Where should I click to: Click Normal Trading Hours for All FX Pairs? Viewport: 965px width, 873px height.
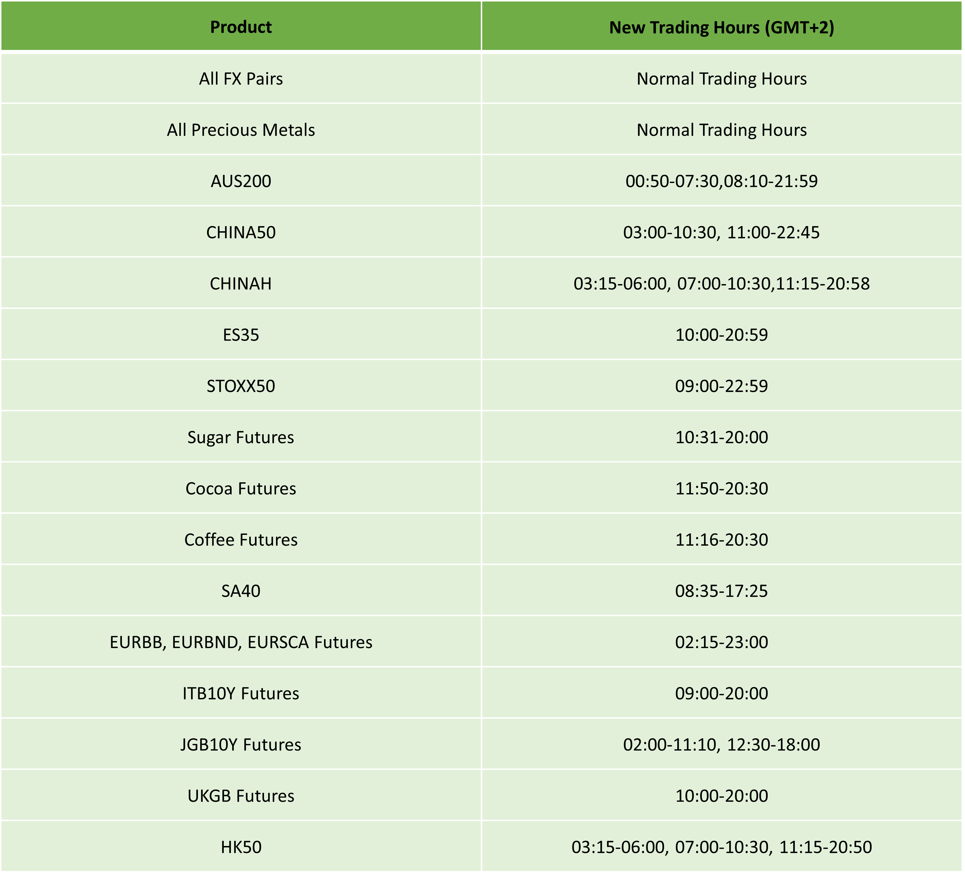click(x=722, y=78)
